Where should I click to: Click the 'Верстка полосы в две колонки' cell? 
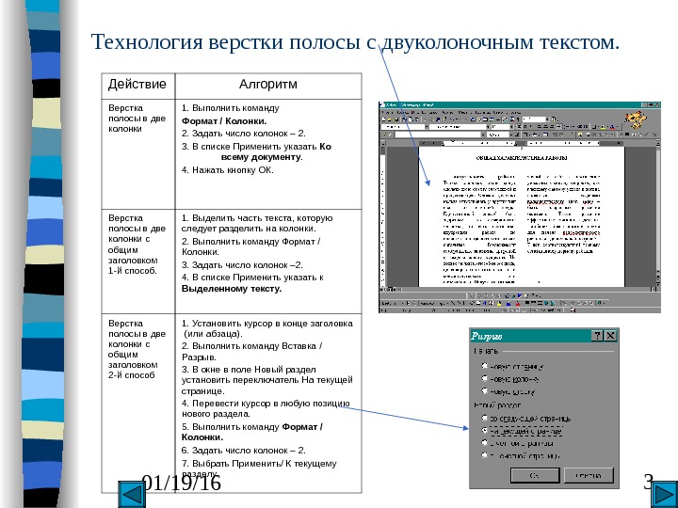point(137,154)
